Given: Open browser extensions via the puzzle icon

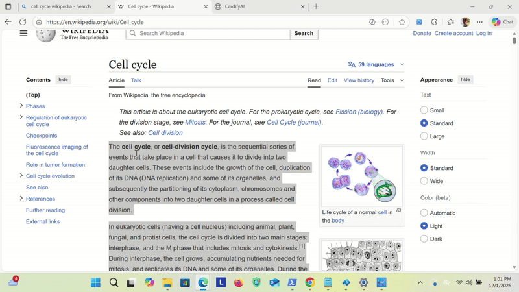Looking at the screenshot, I should pyautogui.click(x=434, y=22).
